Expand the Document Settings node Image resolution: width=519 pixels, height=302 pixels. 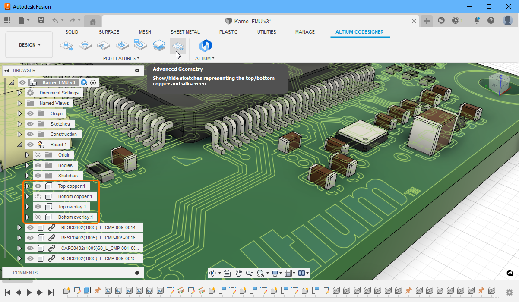pos(19,93)
